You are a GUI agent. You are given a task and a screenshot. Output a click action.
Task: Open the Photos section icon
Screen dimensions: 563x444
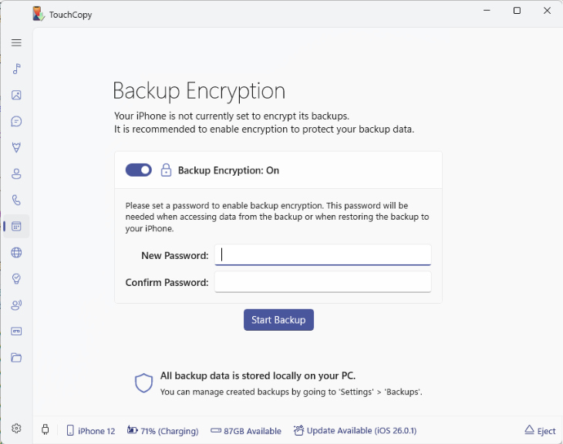(x=16, y=95)
